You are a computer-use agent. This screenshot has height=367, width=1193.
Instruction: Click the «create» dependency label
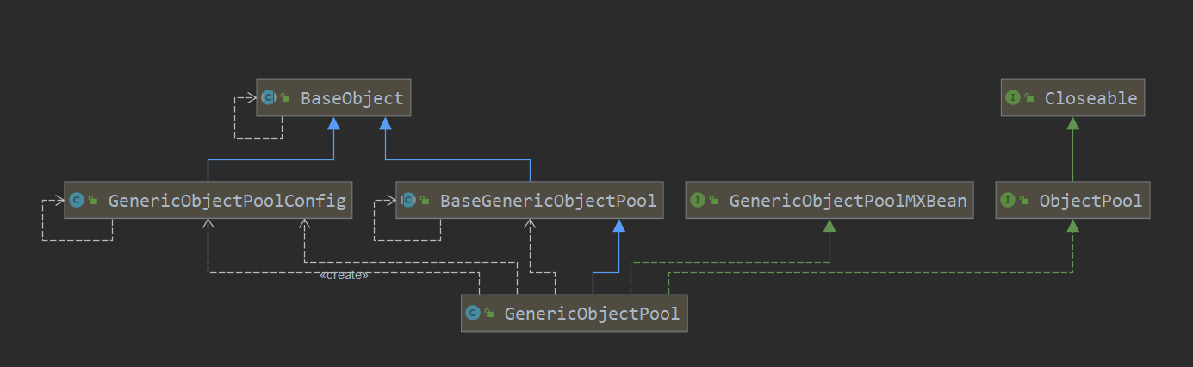344,275
